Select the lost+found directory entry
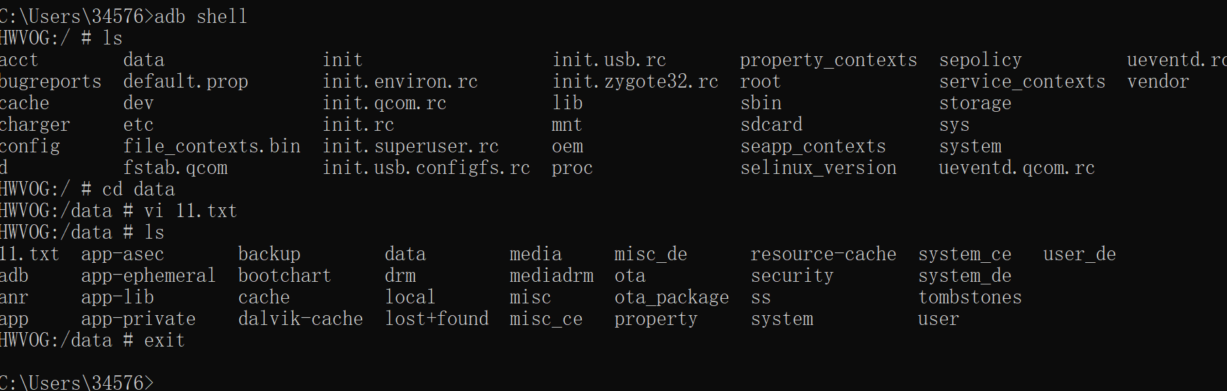The image size is (1227, 391). click(x=437, y=319)
